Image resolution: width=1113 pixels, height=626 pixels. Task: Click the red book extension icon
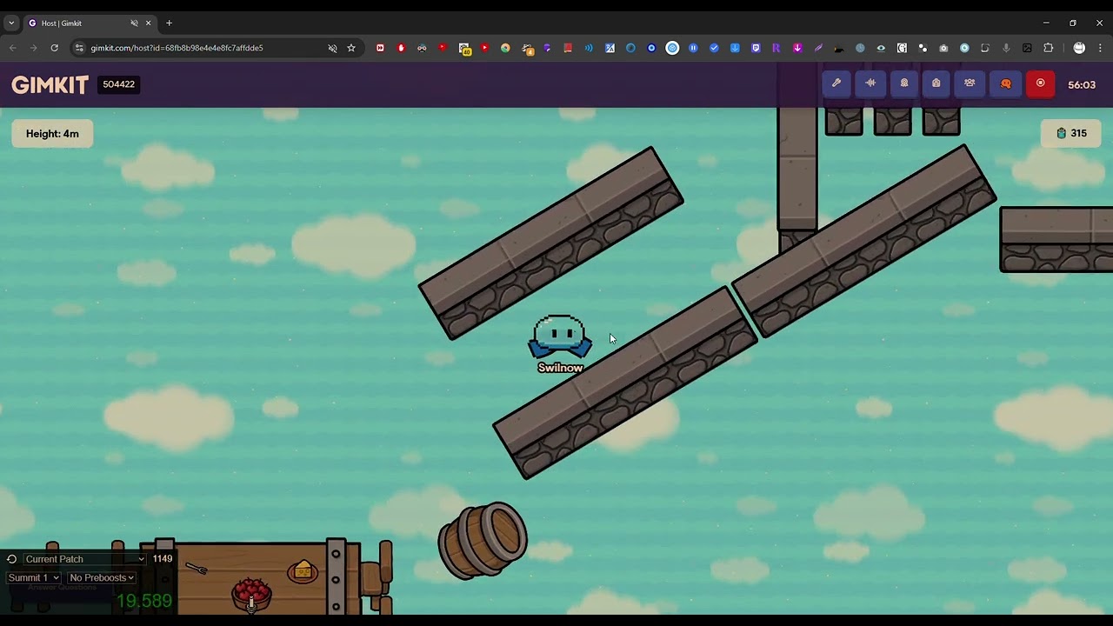pyautogui.click(x=568, y=48)
